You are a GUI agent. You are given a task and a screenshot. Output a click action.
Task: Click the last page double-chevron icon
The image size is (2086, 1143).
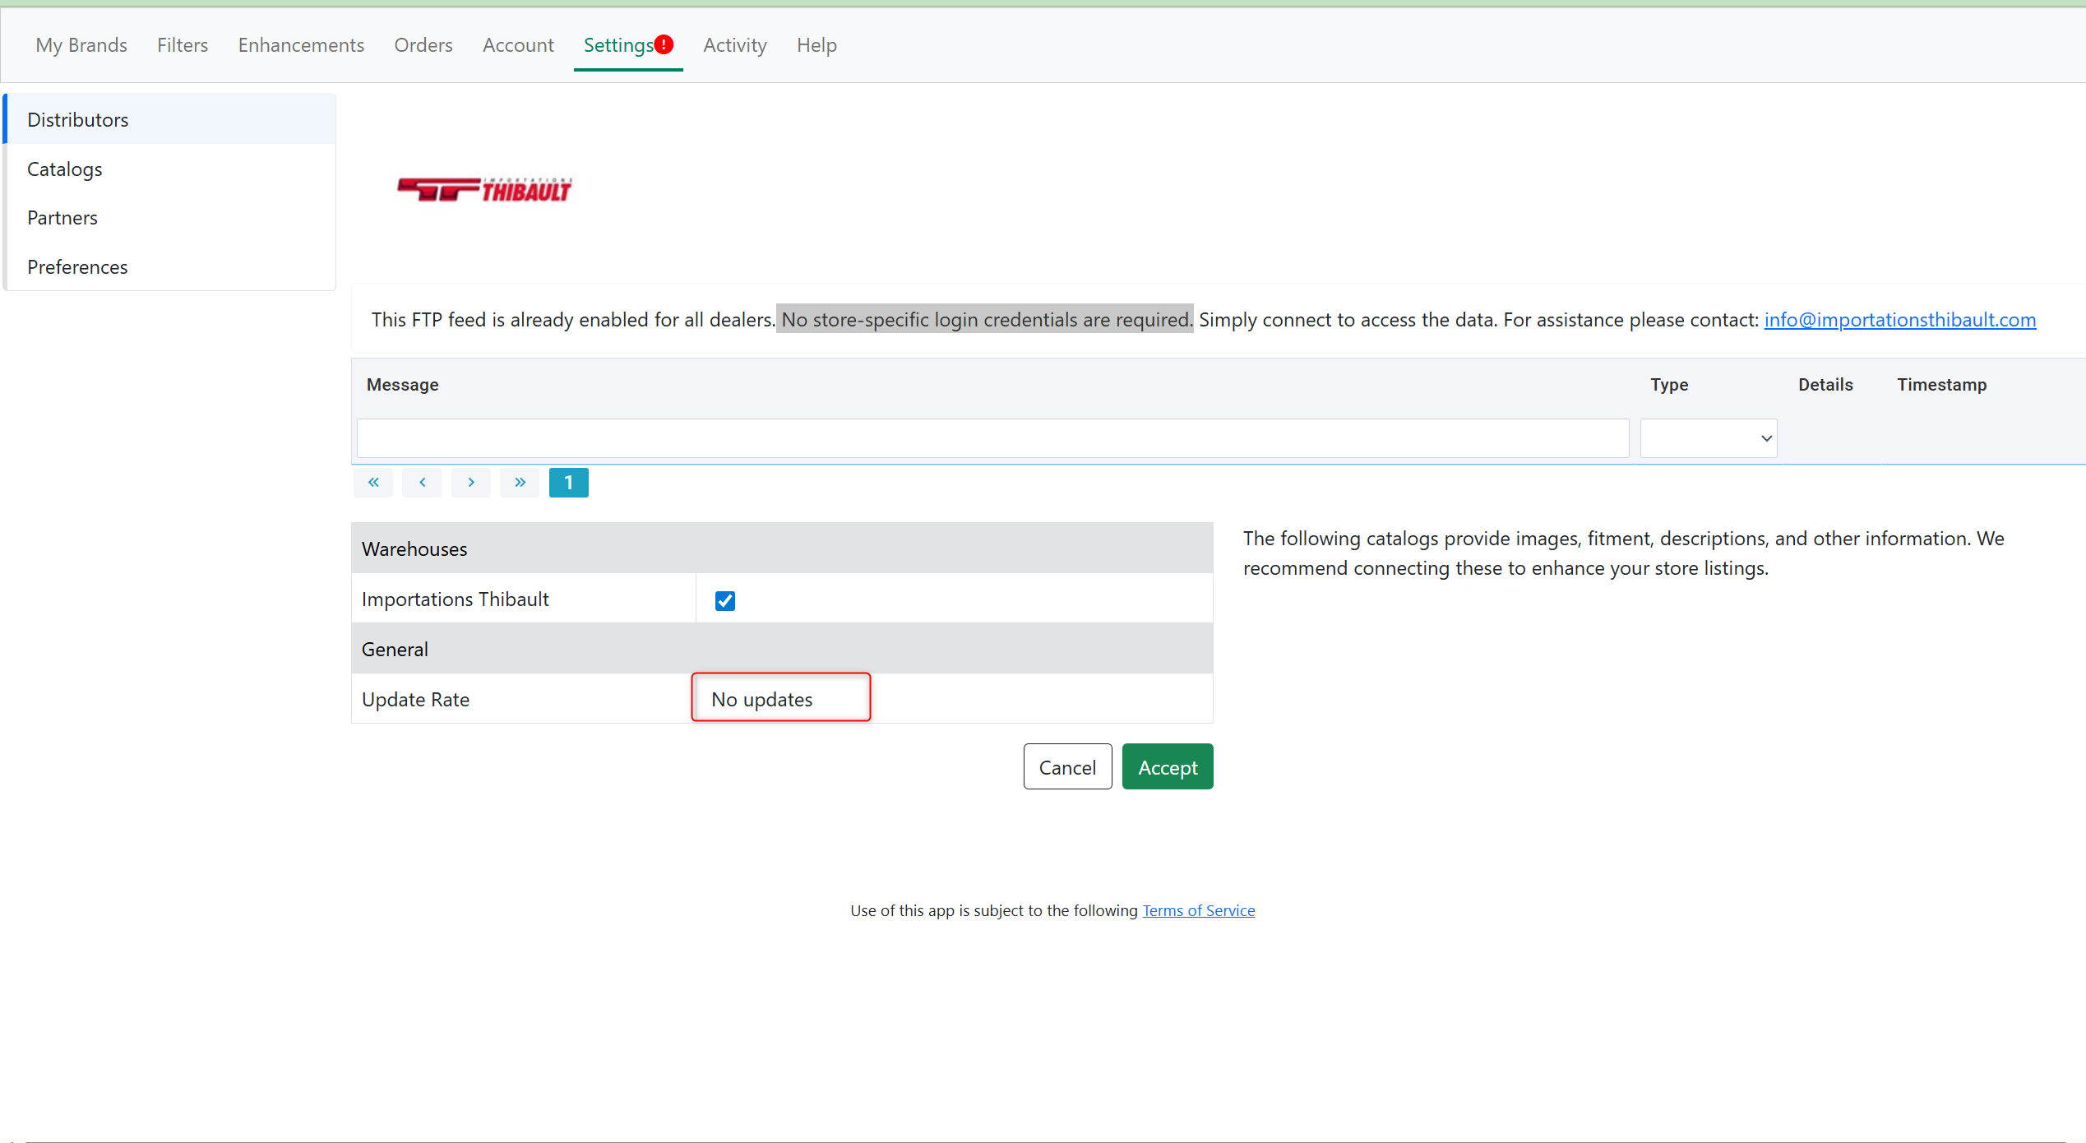(x=520, y=483)
